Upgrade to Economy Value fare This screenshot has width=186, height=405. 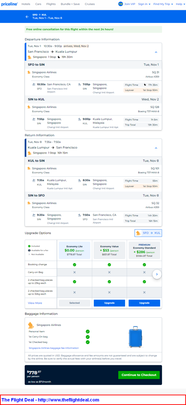[109, 303]
